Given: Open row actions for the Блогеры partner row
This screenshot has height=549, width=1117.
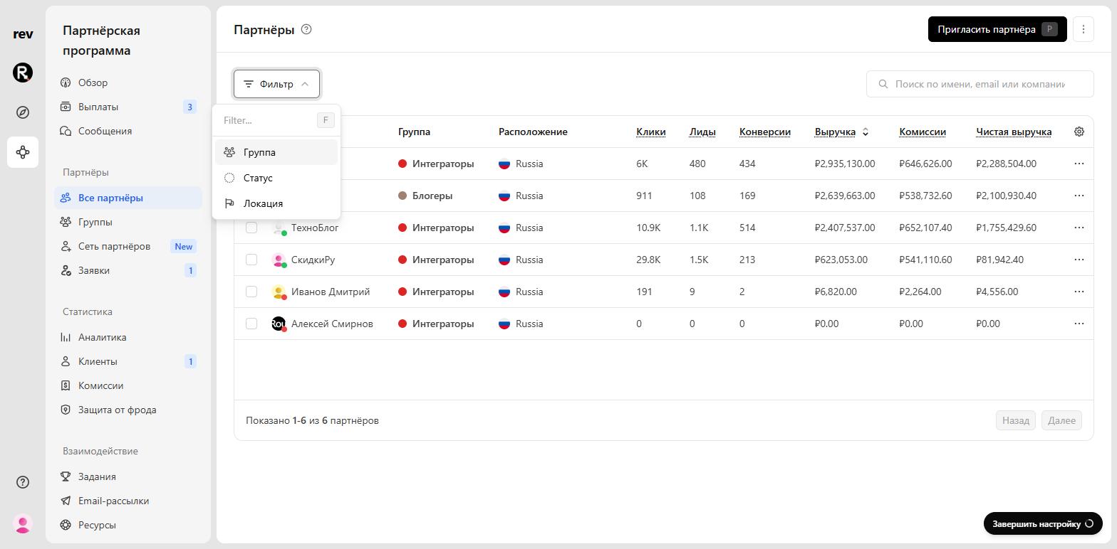Looking at the screenshot, I should [x=1079, y=196].
